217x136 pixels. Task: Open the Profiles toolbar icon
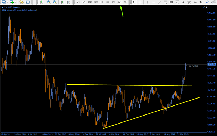click(4, 2)
